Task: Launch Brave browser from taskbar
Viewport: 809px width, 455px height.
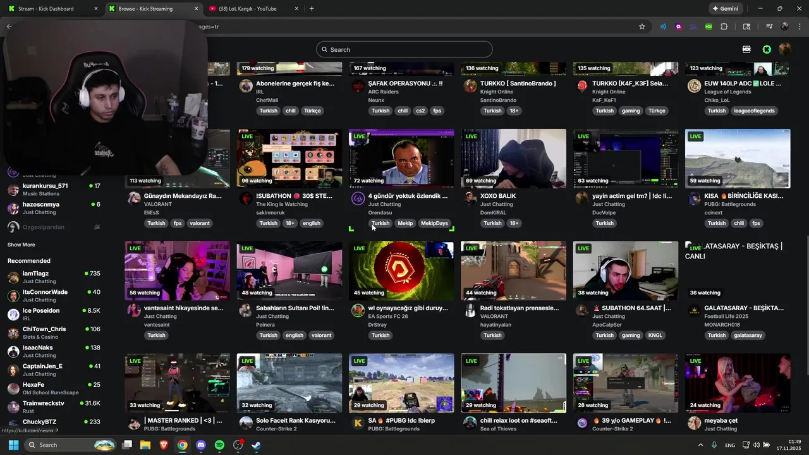Action: 164,445
